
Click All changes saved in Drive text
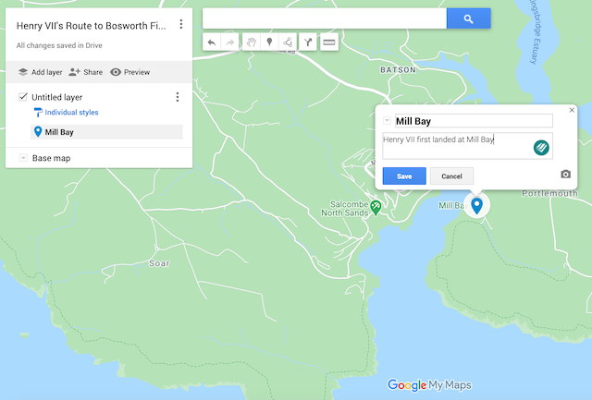59,45
